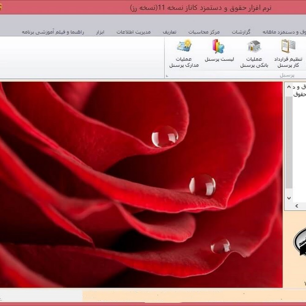
Task: Select the حقوق row in the side panel
Action: point(300,94)
